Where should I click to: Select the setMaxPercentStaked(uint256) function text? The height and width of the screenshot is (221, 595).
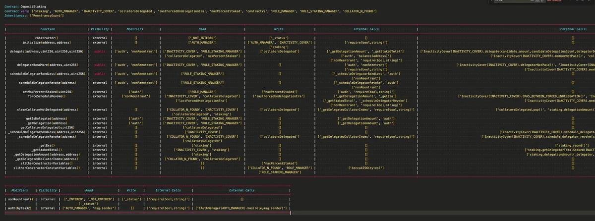(47, 92)
